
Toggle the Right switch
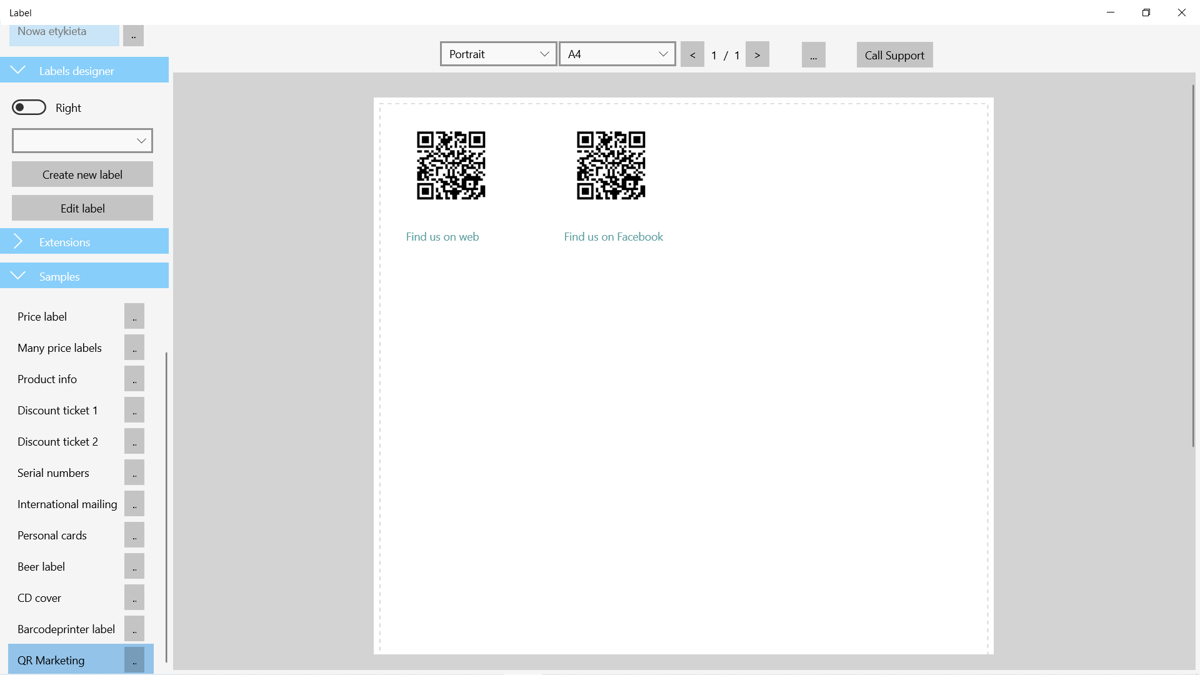(x=29, y=107)
